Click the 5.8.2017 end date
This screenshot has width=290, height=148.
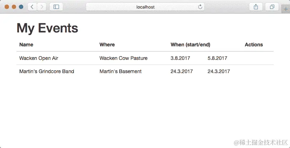[217, 58]
